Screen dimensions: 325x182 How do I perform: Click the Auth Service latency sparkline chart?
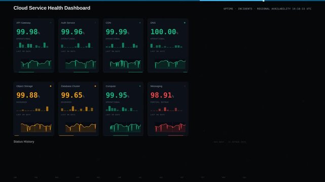81,64
